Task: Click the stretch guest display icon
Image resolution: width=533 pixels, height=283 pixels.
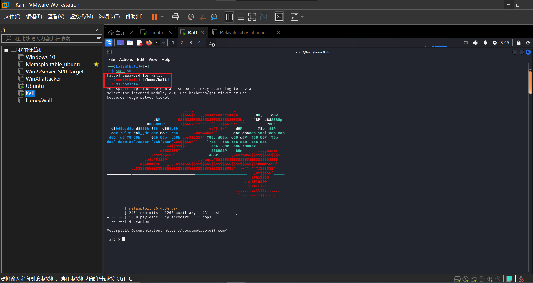Action: coord(295,17)
